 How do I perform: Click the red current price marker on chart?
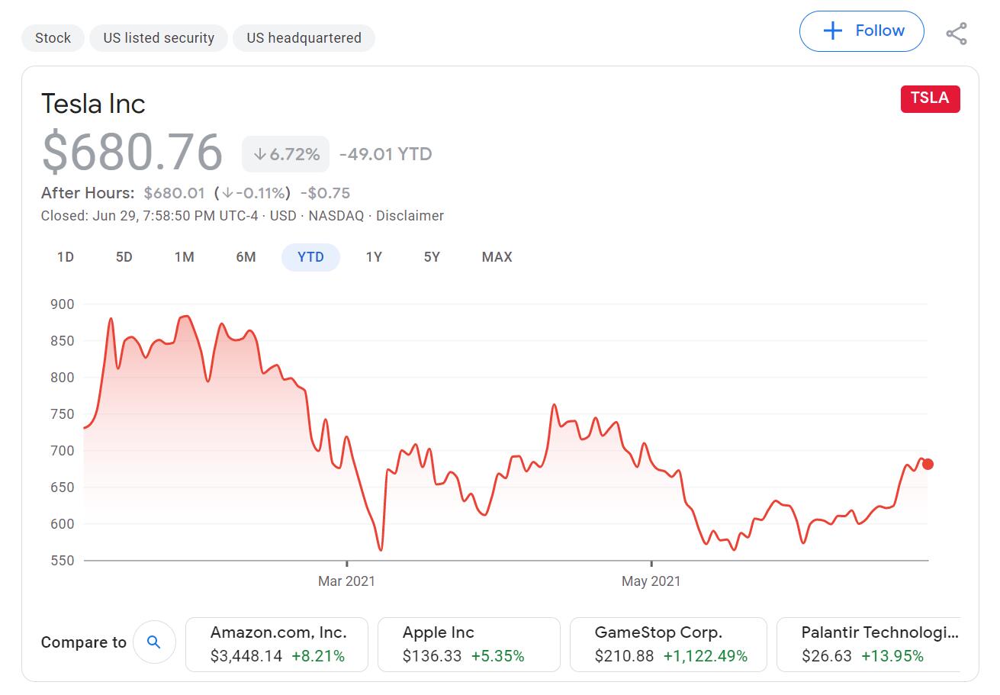coord(928,464)
